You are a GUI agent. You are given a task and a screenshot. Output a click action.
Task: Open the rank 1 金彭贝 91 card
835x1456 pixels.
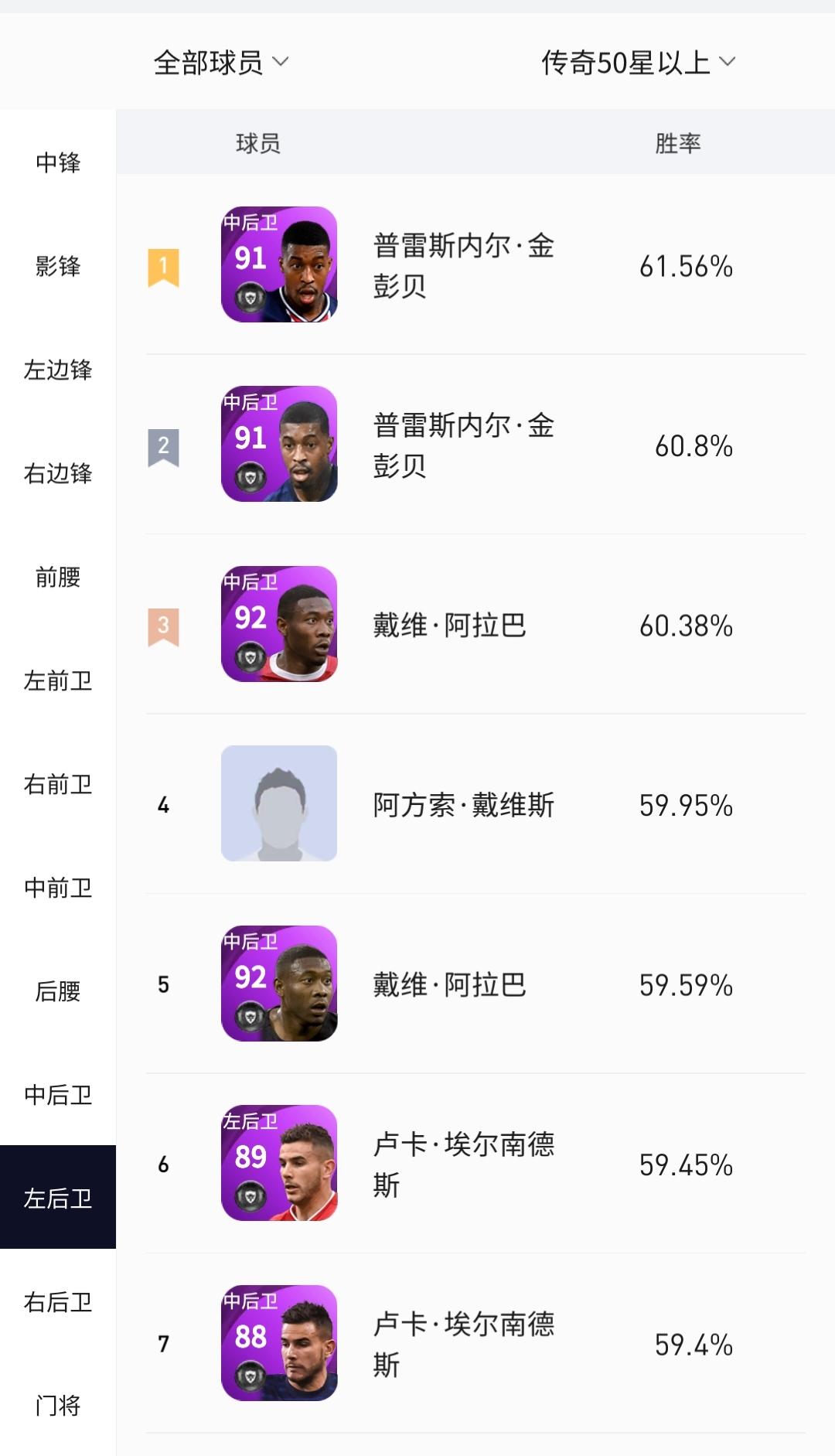click(x=279, y=264)
